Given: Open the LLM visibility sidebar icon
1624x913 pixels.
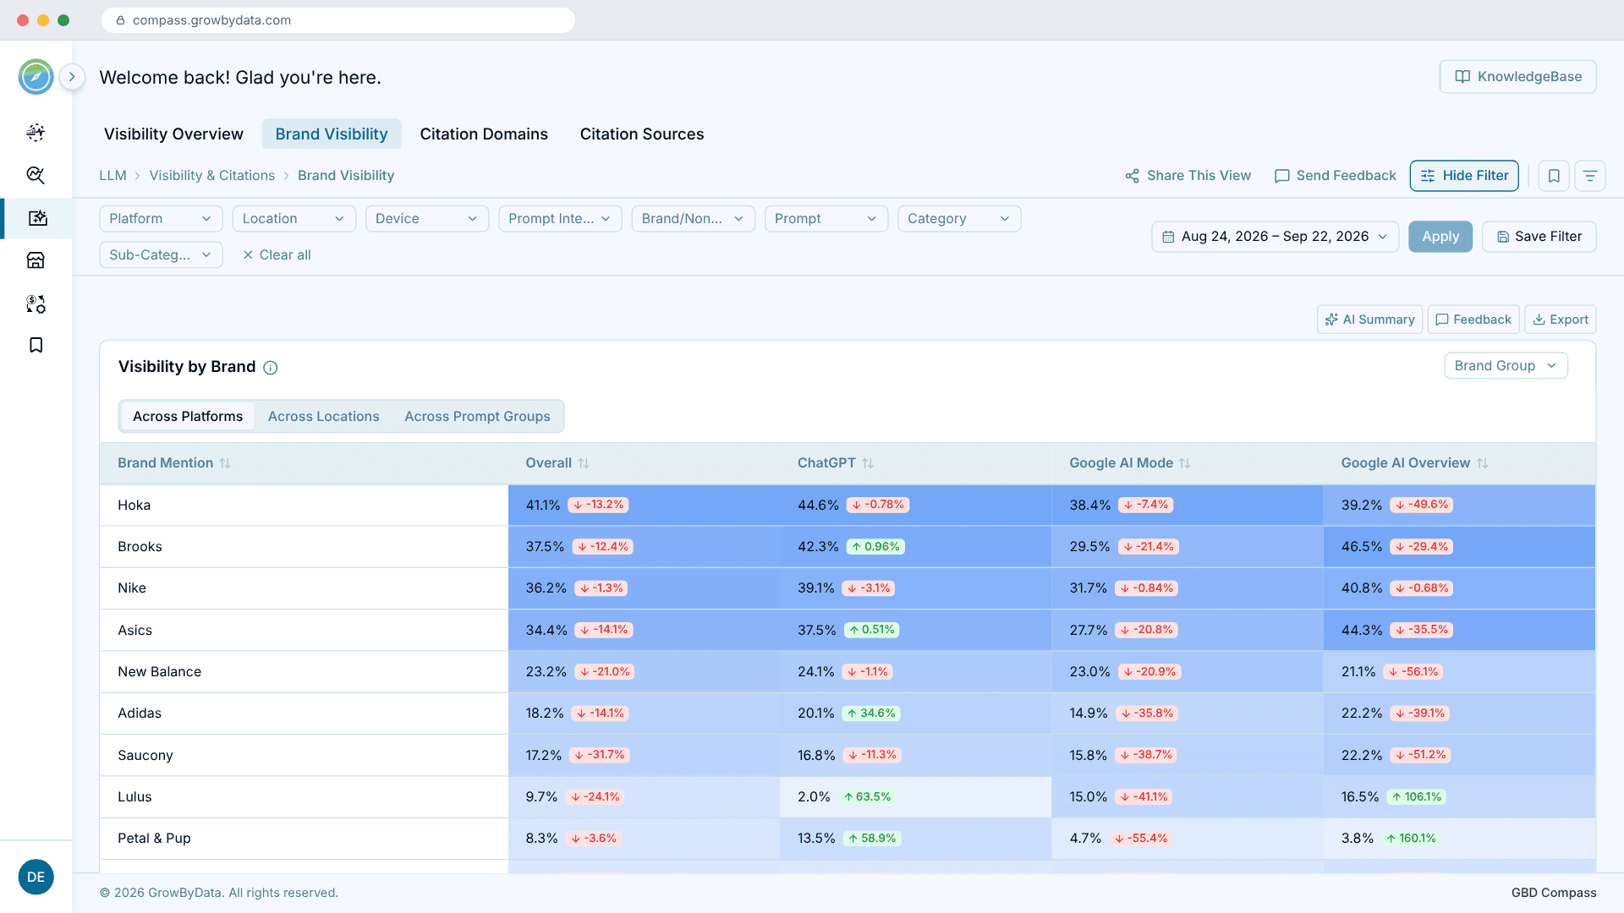Looking at the screenshot, I should click(37, 218).
